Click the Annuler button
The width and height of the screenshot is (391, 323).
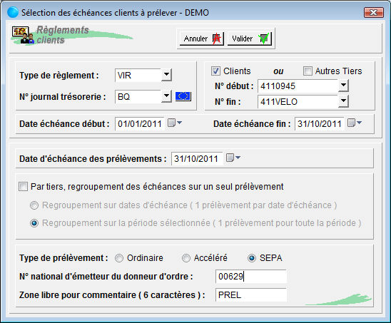[x=201, y=39]
